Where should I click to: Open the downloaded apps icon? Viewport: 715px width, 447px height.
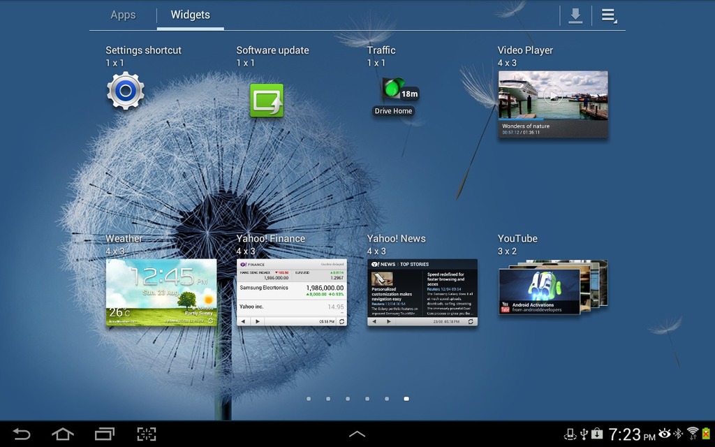click(575, 15)
